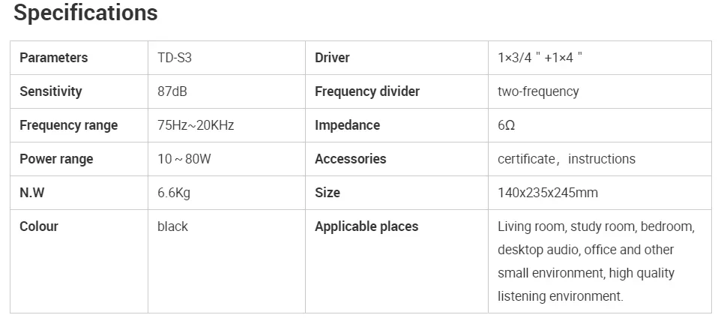This screenshot has height=321, width=724.
Task: Select the N.W label cell
Action: click(32, 193)
